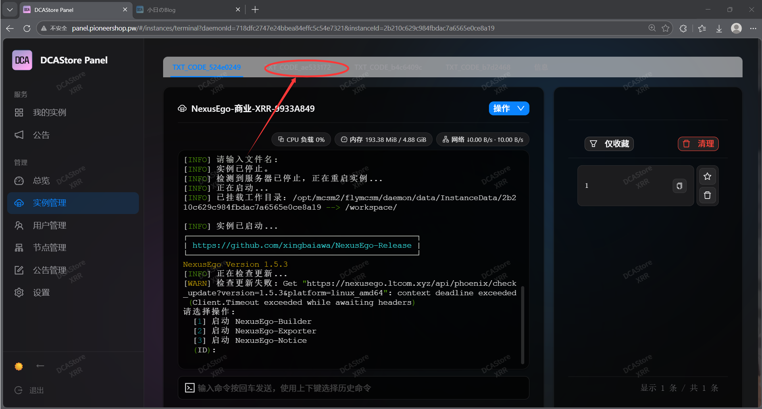The width and height of the screenshot is (762, 409).
Task: Open the browser extensions icon
Action: tap(683, 28)
